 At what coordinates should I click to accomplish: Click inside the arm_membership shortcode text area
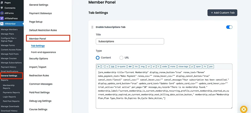[x=164, y=89]
